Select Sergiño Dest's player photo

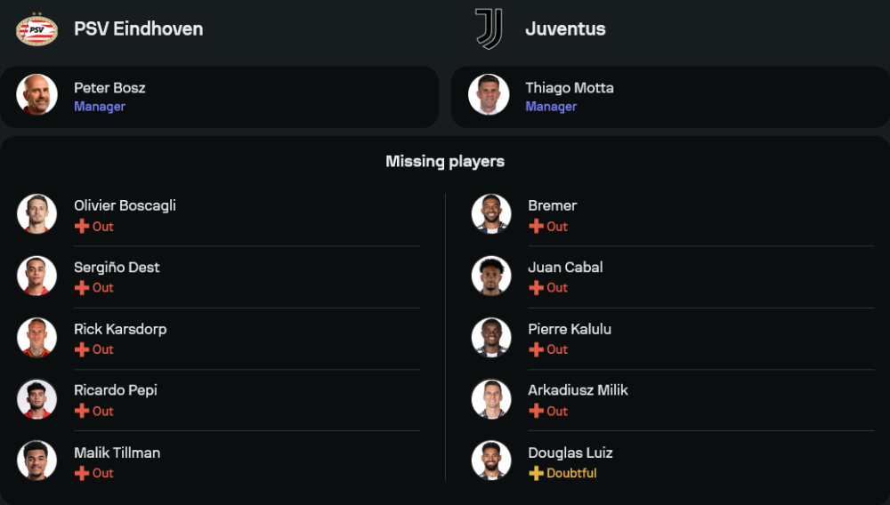36,276
